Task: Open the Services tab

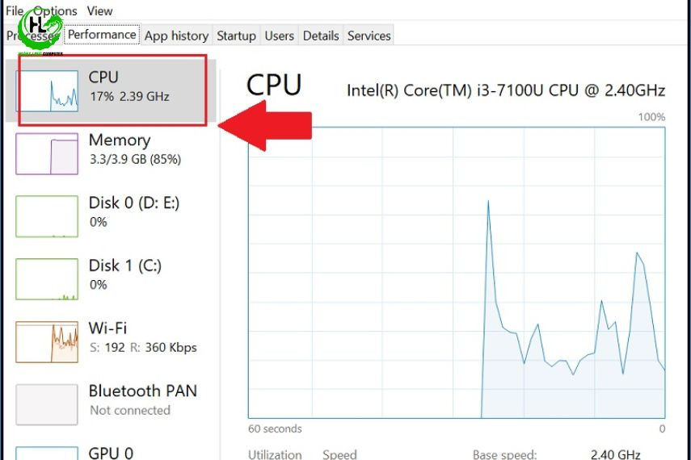Action: 369,36
